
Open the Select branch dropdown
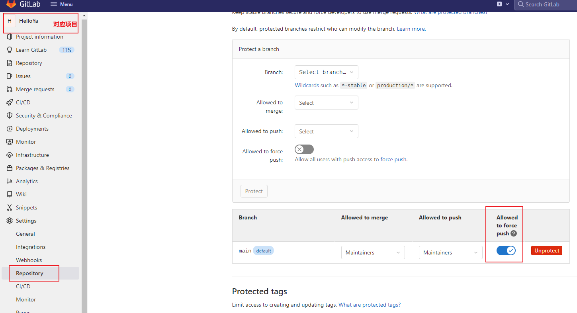pos(327,72)
